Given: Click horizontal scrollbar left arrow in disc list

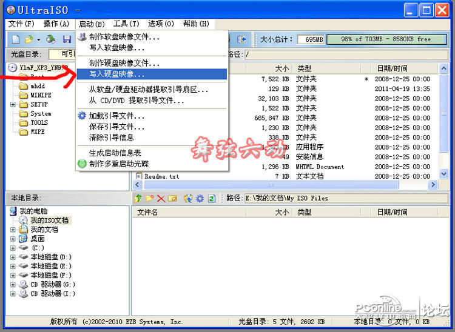Looking at the screenshot, I should click(137, 185).
